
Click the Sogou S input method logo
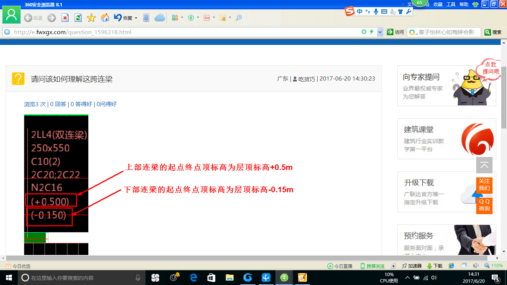tap(350, 12)
